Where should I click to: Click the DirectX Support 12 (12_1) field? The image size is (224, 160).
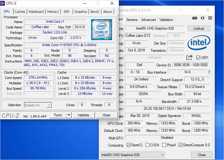click(x=197, y=79)
